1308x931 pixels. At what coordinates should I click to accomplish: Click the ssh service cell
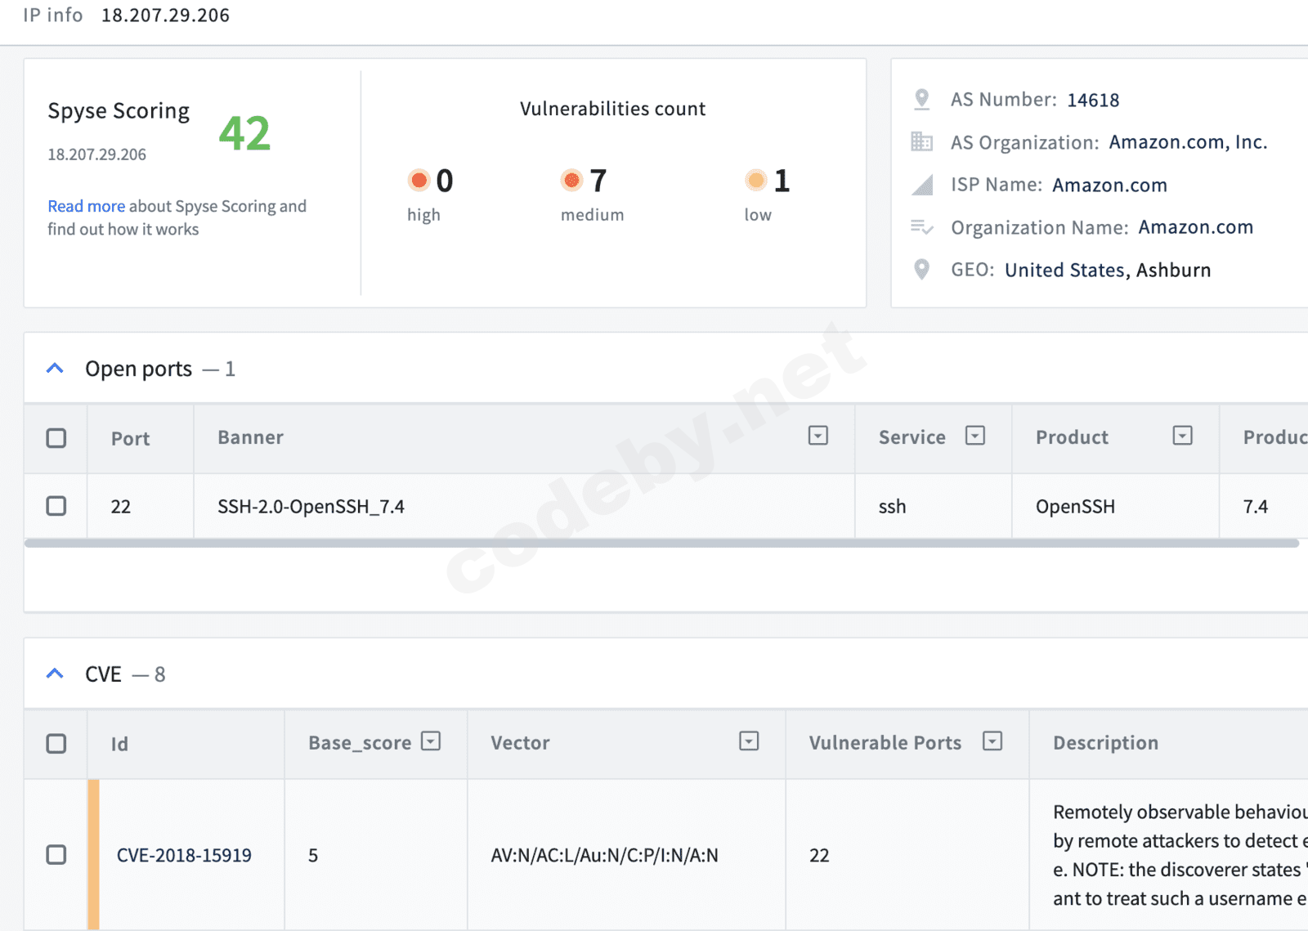point(933,506)
